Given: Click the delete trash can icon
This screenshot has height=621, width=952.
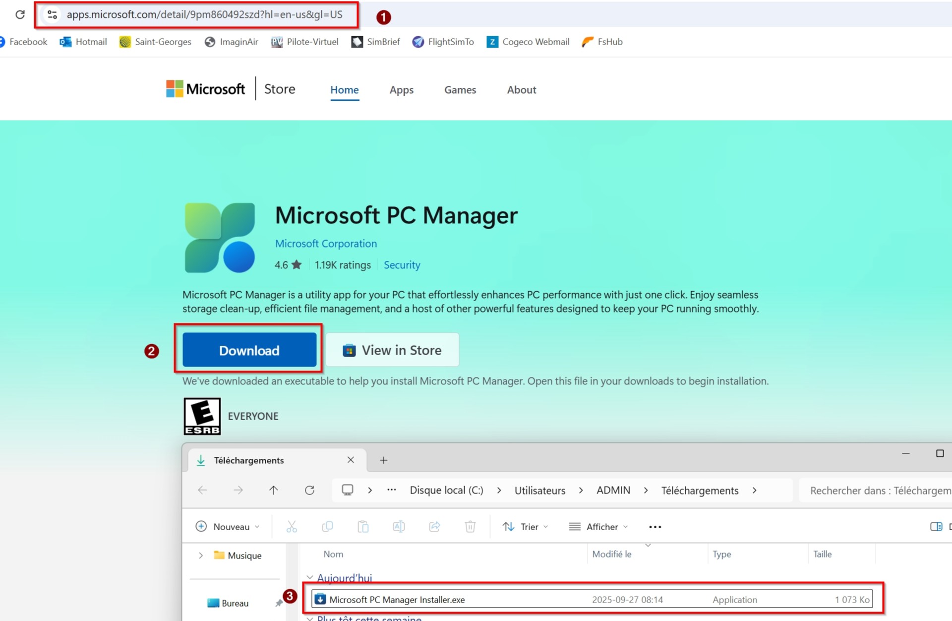Looking at the screenshot, I should pos(470,527).
